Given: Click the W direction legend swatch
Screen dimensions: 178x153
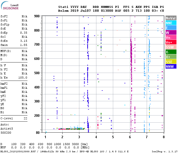Looking at the screenshot, I should point(171,33).
